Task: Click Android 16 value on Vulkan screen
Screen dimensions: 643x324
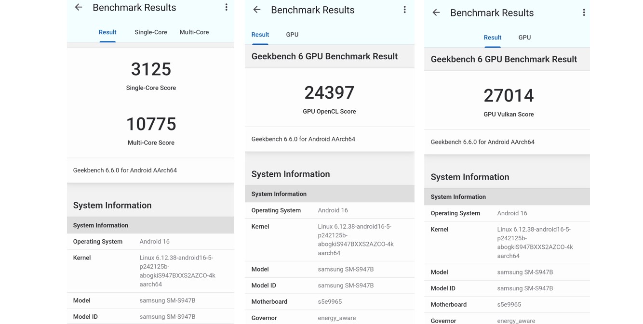Action: (x=512, y=213)
